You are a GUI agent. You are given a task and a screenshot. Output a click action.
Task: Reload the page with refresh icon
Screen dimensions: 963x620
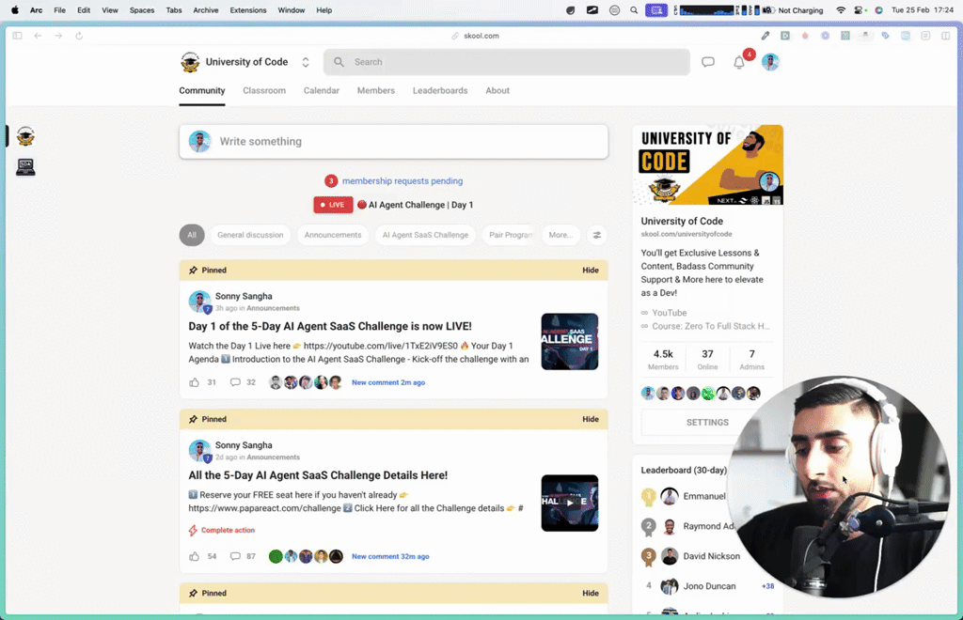(79, 36)
